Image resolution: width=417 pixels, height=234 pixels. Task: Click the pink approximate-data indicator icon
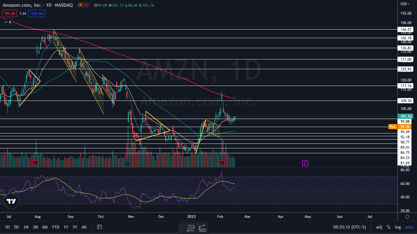(86, 5)
